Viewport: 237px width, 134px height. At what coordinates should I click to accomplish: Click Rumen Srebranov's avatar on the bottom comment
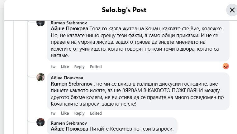41,122
